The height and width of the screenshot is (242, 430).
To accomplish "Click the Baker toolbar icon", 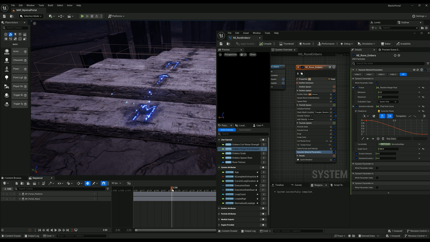I will tap(385, 43).
